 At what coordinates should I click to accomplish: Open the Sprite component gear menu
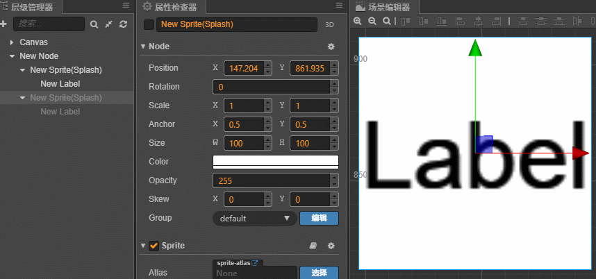(331, 246)
